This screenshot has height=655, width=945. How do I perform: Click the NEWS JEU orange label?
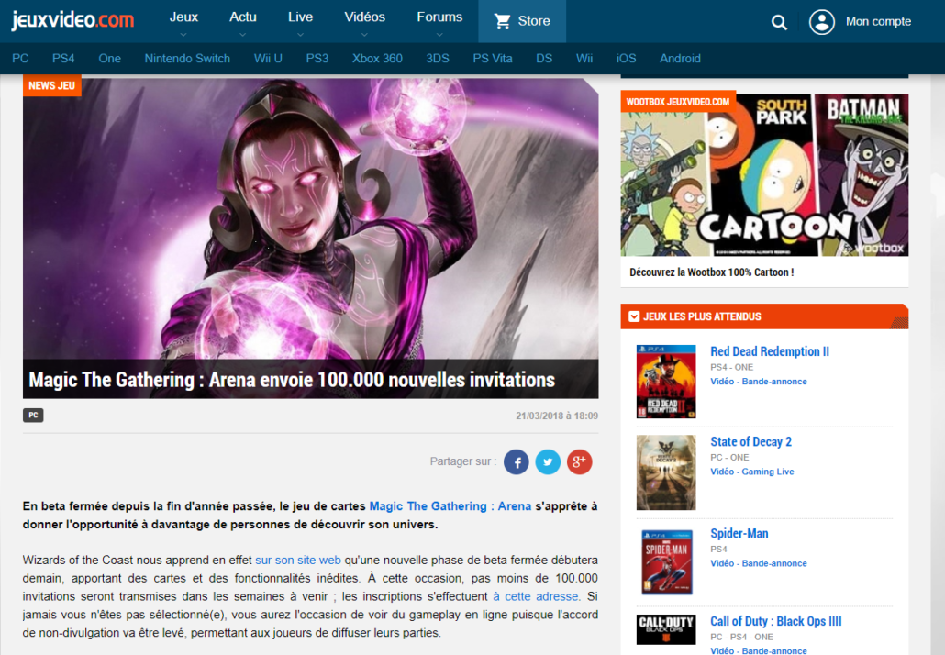[x=51, y=85]
